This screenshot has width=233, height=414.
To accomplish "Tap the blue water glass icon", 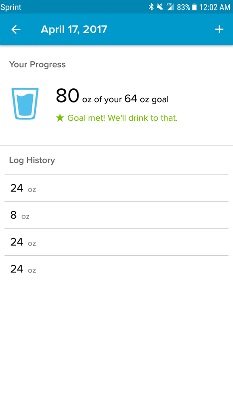I will coord(25,103).
